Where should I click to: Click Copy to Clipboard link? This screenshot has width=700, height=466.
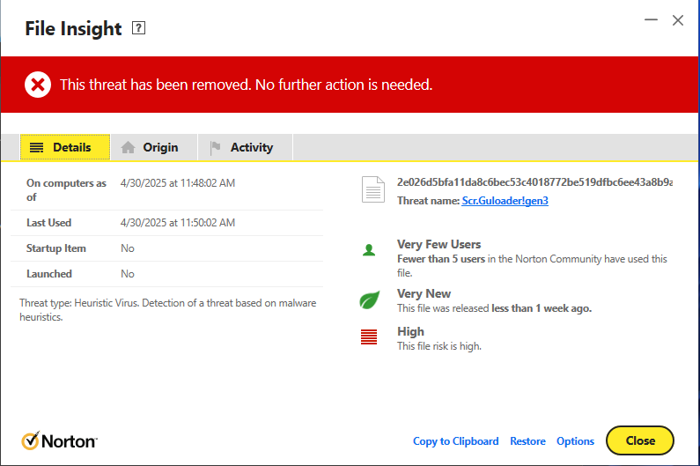pos(455,441)
